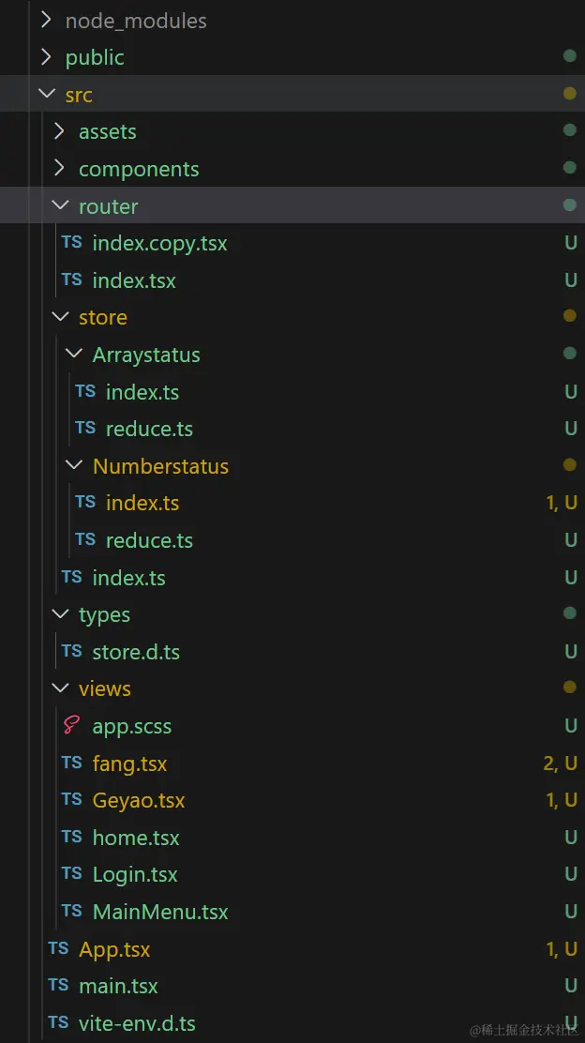Select the components folder name
The image size is (585, 1043).
(139, 170)
